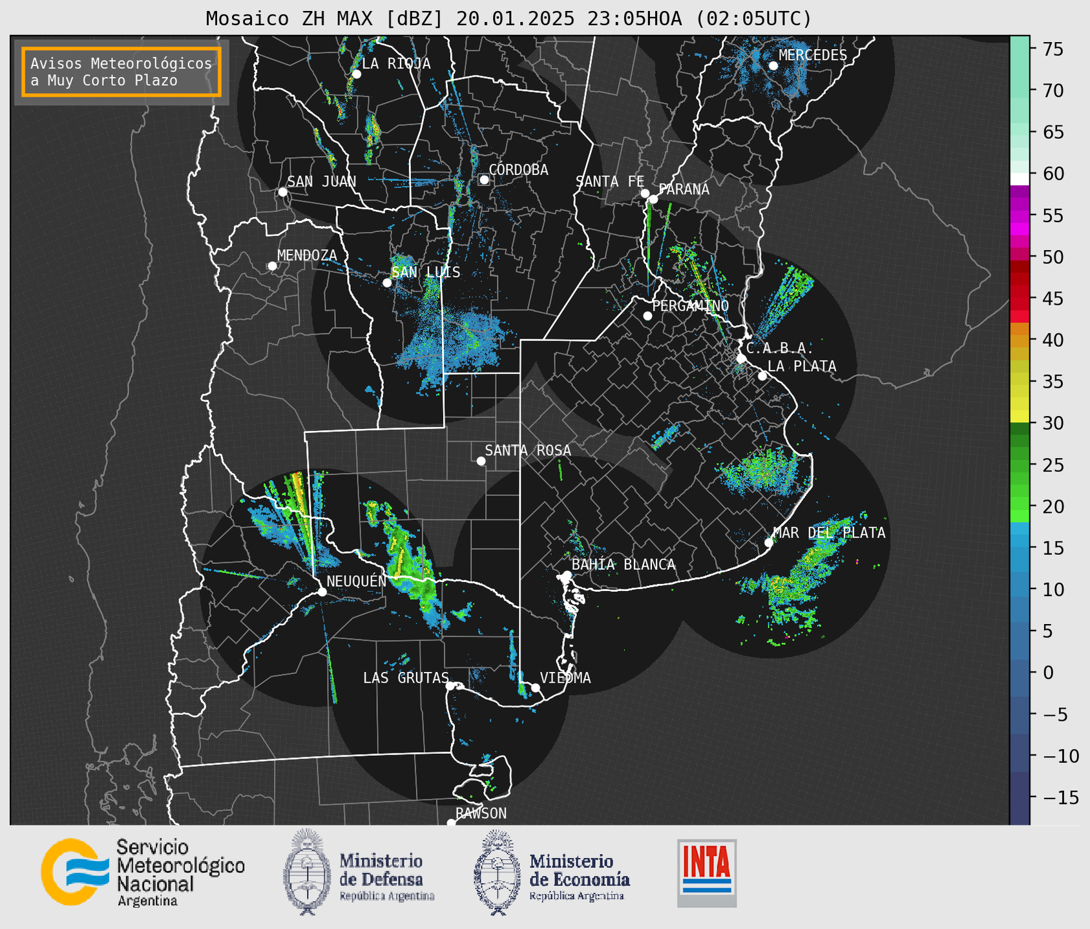Click the 'MERCEDES' map label
Image resolution: width=1090 pixels, height=929 pixels.
tap(813, 56)
